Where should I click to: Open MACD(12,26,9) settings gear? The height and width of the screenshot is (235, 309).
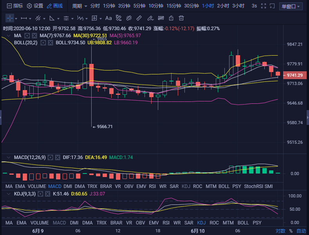click(51, 157)
